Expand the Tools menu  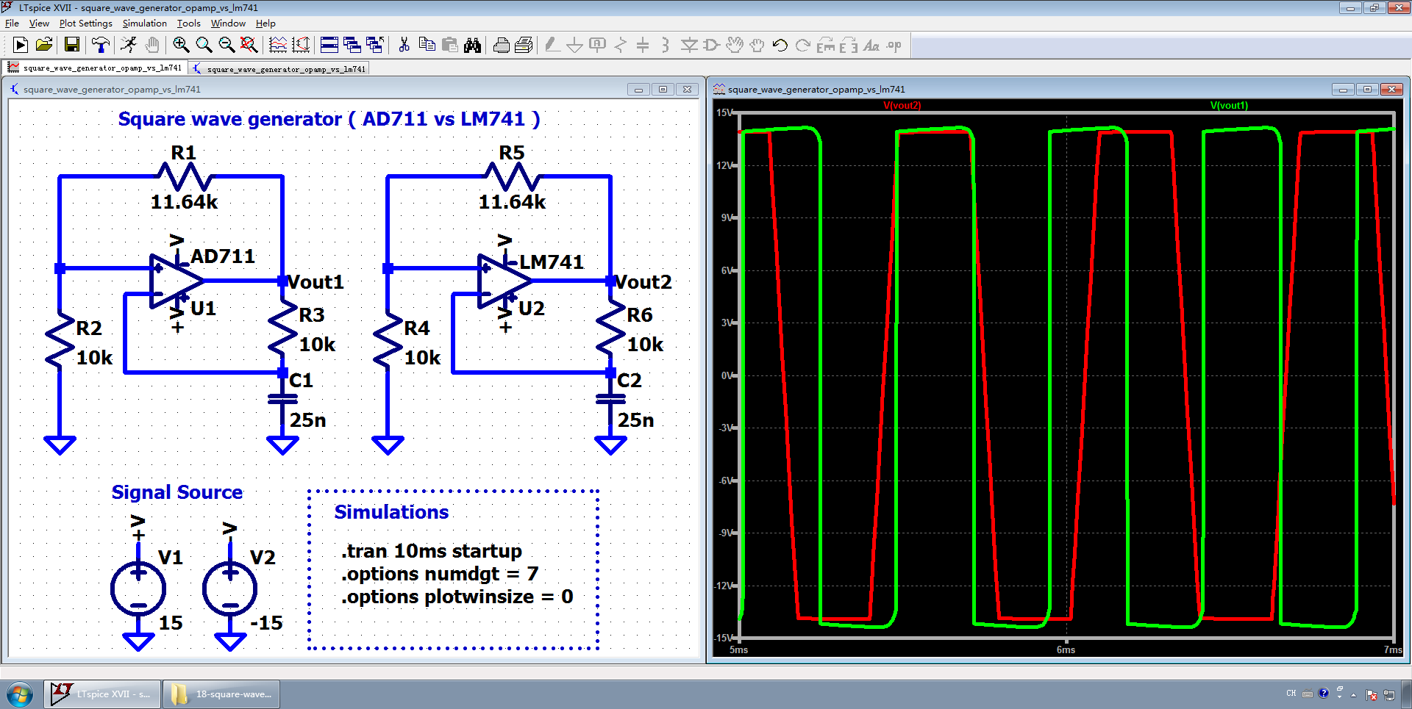pyautogui.click(x=188, y=24)
